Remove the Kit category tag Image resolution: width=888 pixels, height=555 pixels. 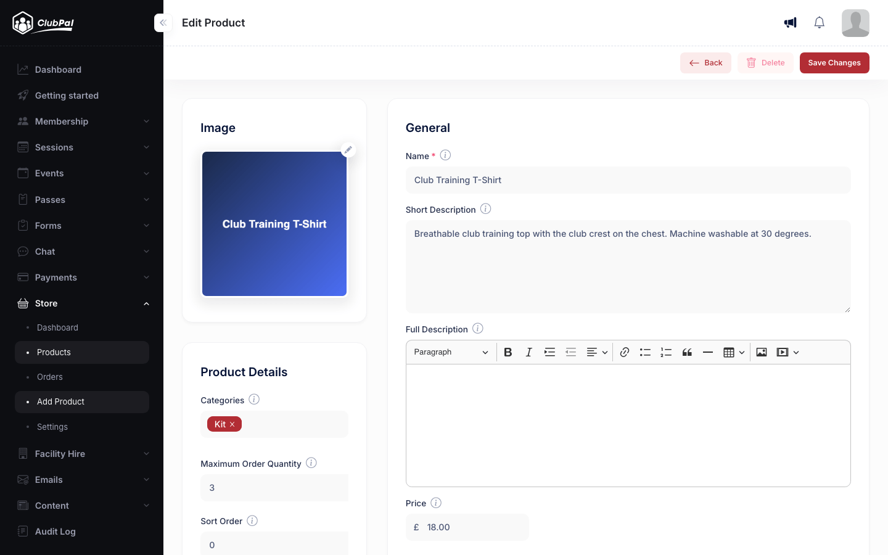[x=232, y=424]
